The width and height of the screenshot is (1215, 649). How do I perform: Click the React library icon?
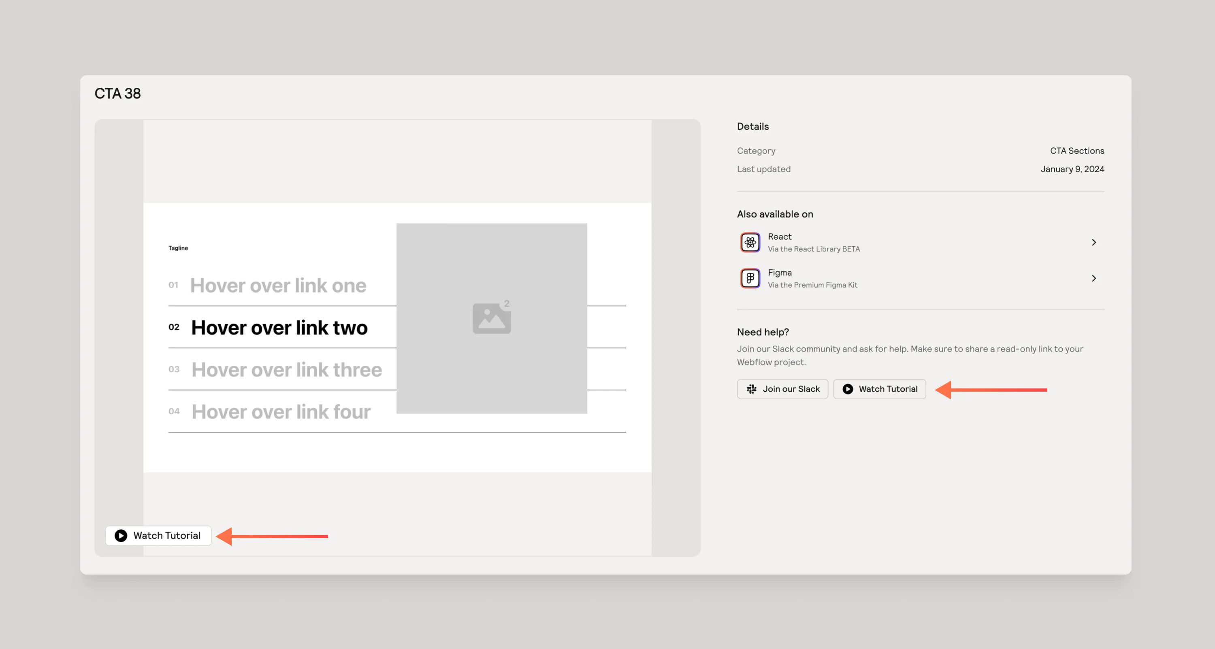[x=750, y=242]
